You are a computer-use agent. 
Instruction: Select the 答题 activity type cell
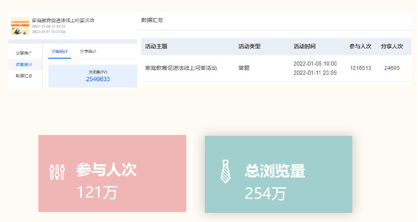(x=244, y=68)
